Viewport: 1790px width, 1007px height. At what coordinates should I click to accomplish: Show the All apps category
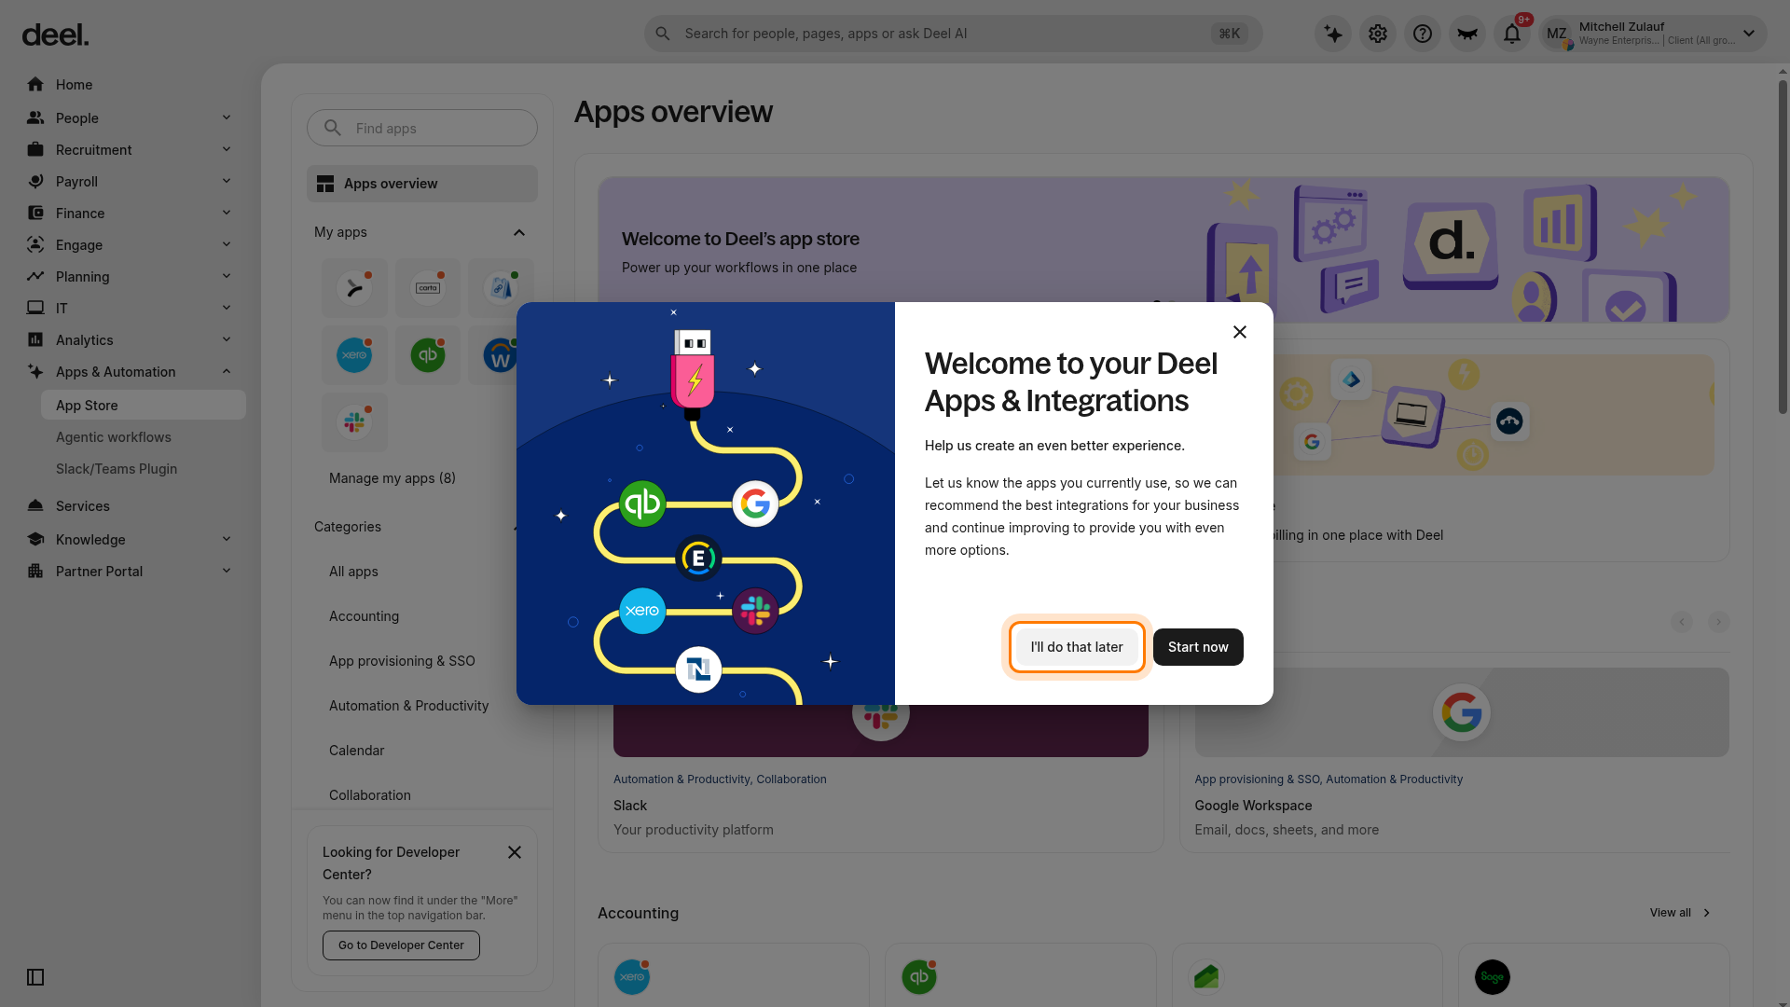coord(353,572)
